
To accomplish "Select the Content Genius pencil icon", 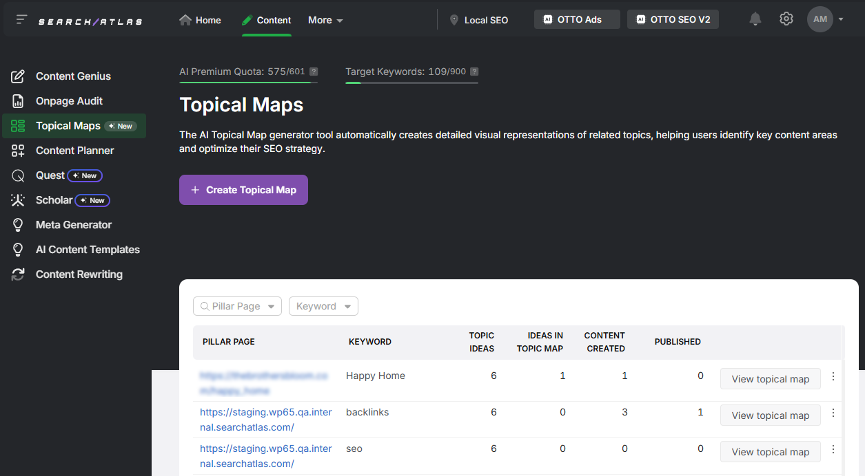I will (x=18, y=76).
